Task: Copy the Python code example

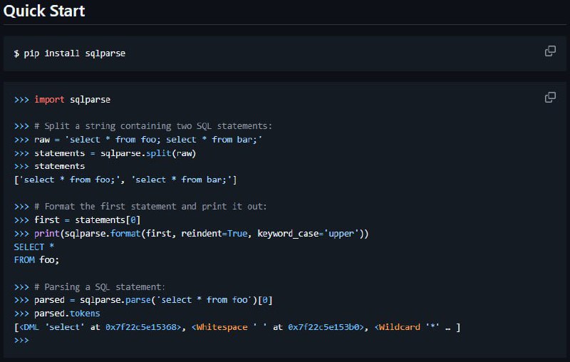Action: (550, 98)
